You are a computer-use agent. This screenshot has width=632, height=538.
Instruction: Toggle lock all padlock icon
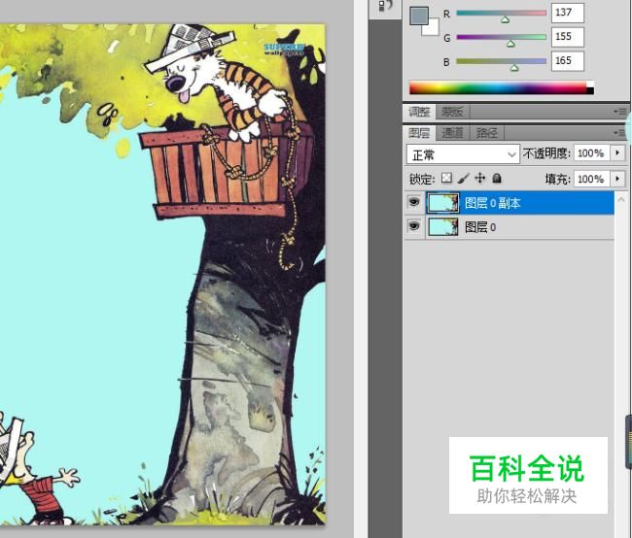[x=497, y=178]
